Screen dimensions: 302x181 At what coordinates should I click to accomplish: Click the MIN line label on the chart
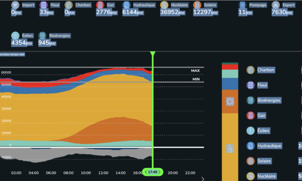click(196, 79)
